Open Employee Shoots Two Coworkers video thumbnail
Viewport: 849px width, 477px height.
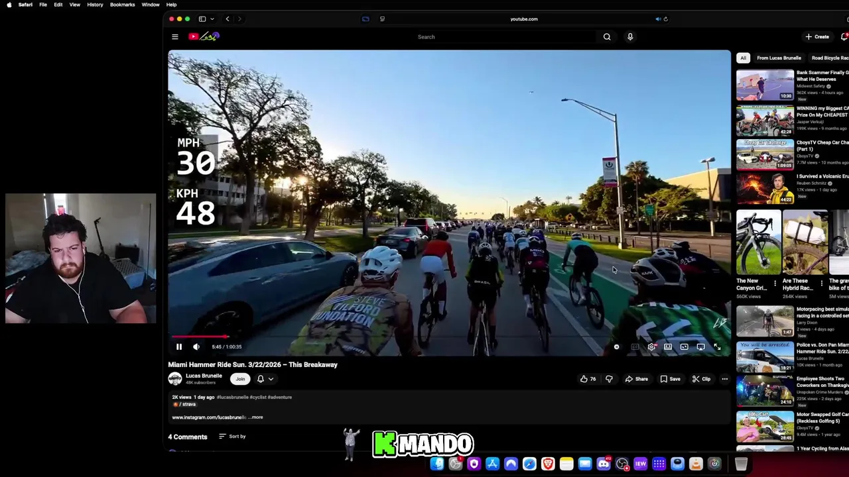point(765,391)
